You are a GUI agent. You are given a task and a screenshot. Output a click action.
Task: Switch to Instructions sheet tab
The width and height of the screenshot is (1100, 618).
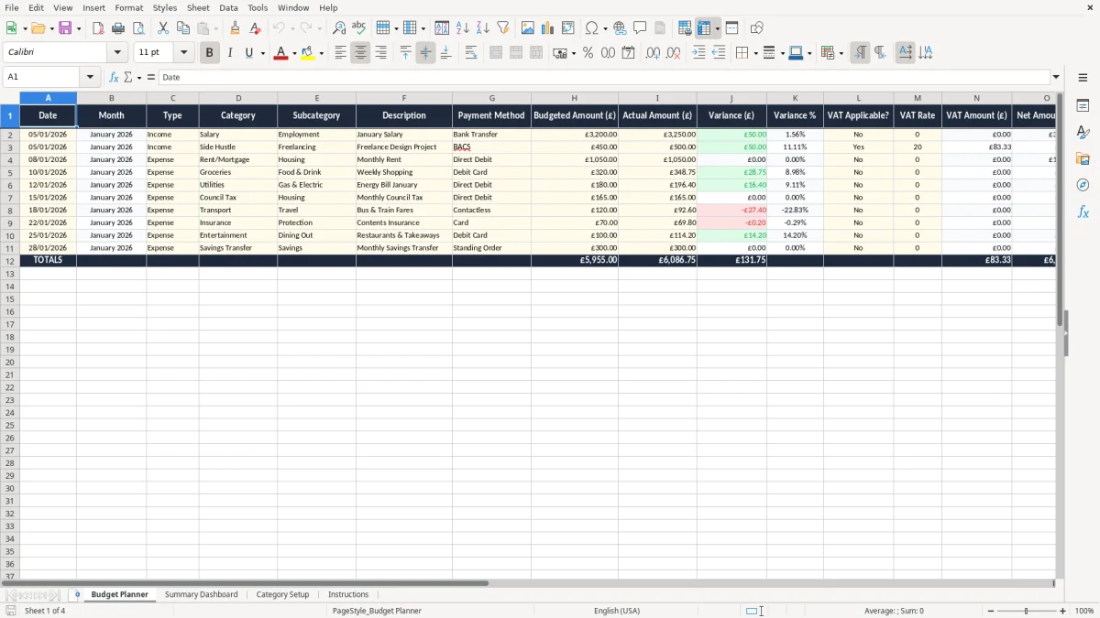coord(348,594)
